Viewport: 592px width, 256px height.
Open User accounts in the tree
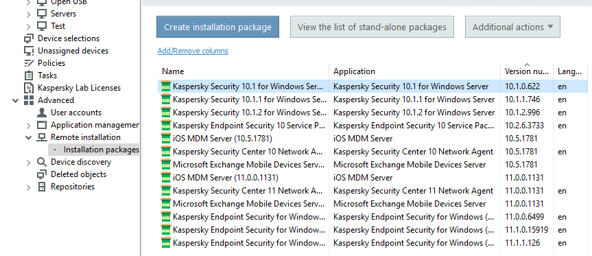(x=76, y=113)
